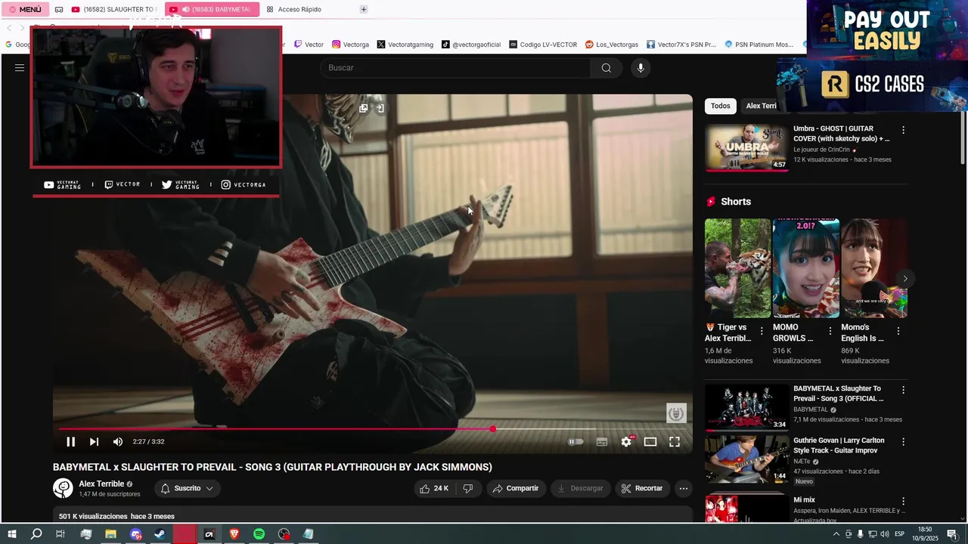Viewport: 968px width, 544px height.
Task: Activate voice search microphone
Action: click(641, 68)
